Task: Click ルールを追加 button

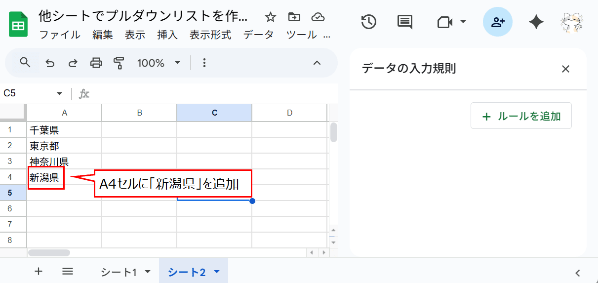Action: 521,116
